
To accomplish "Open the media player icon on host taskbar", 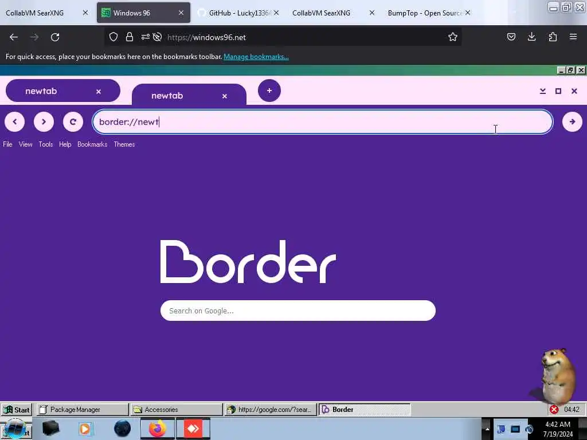I will pos(85,429).
